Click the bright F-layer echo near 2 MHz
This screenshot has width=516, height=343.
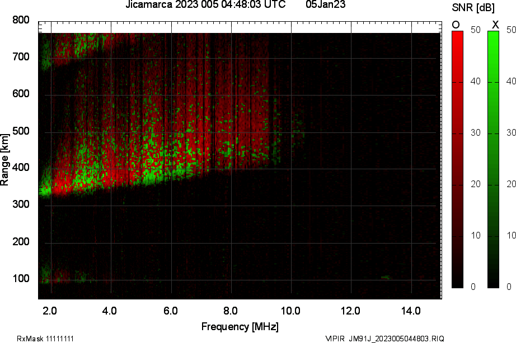tap(54, 188)
